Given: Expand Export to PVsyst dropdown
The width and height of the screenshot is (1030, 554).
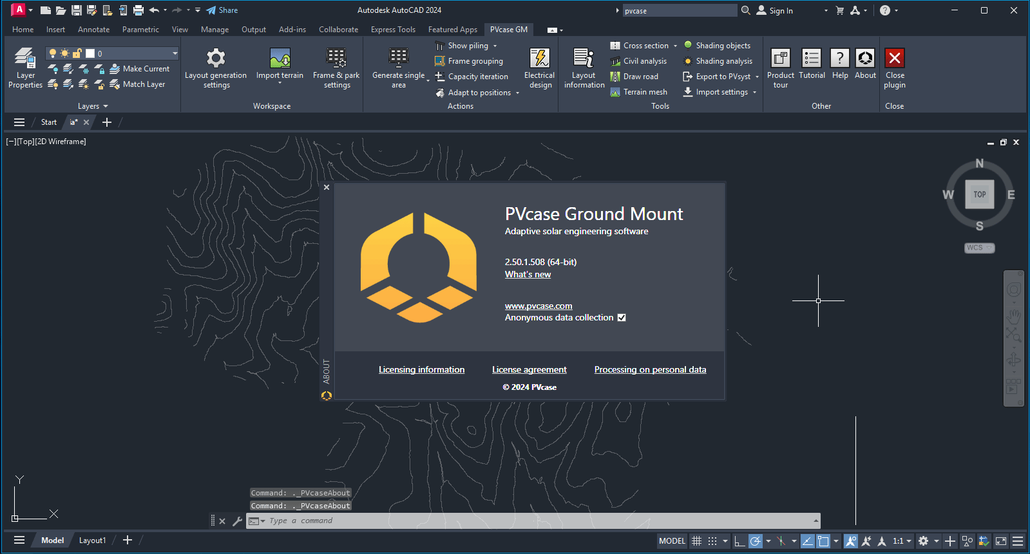Looking at the screenshot, I should [x=757, y=77].
